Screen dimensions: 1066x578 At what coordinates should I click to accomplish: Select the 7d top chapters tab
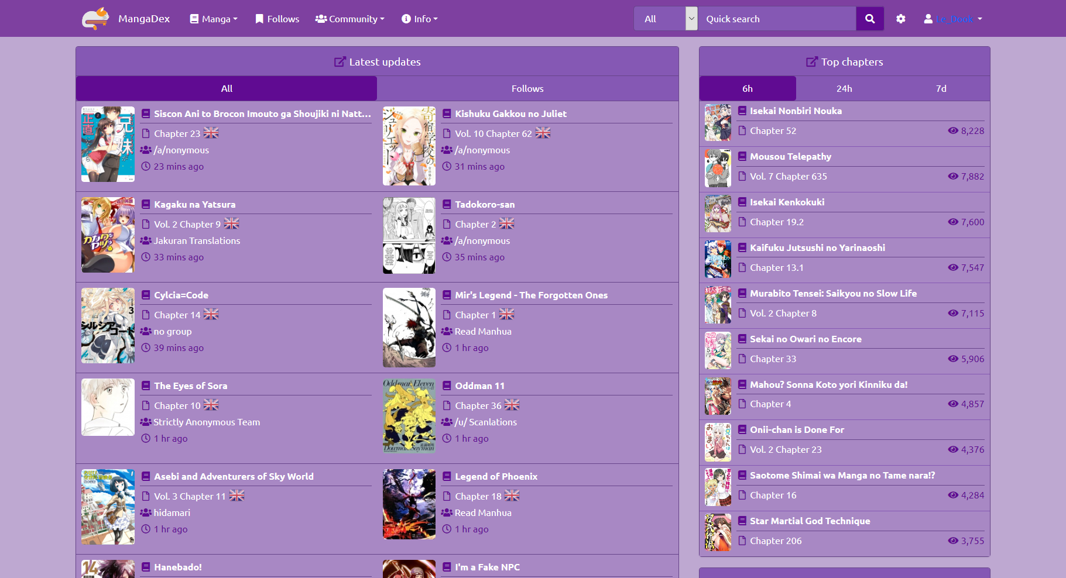click(941, 88)
